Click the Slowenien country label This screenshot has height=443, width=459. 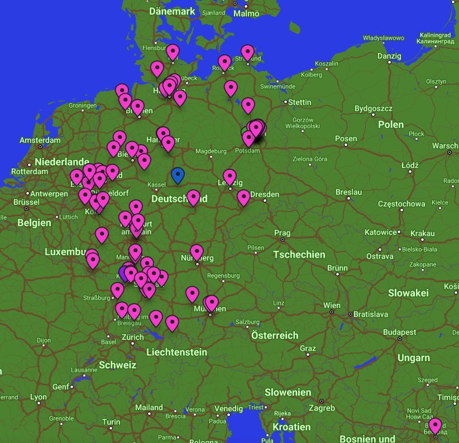tap(288, 392)
